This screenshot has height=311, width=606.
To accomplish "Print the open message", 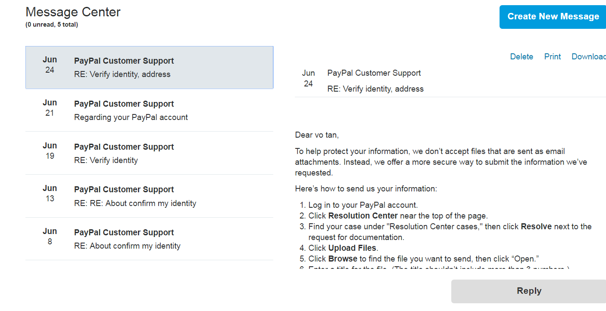I will pyautogui.click(x=552, y=57).
